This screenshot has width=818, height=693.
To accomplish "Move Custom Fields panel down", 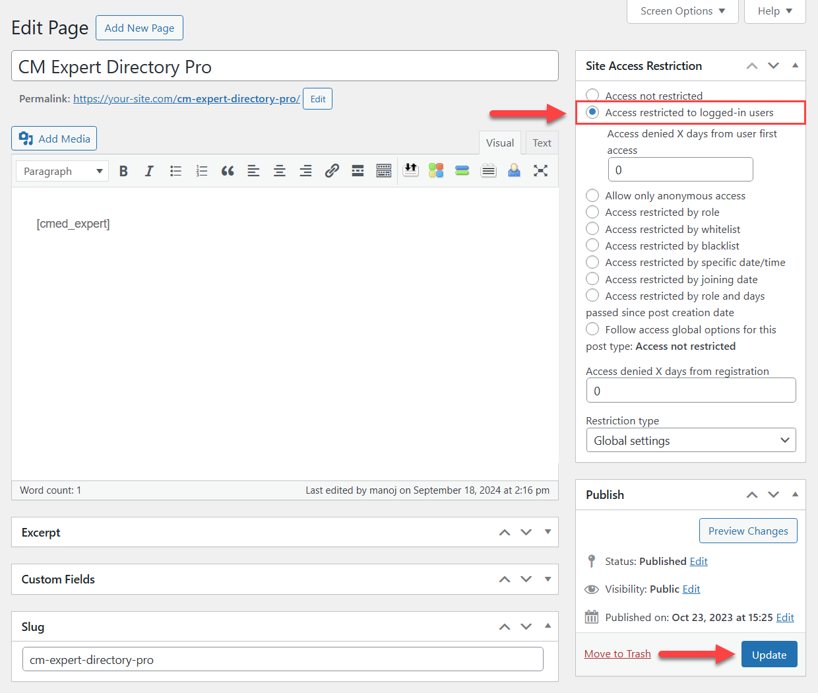I will pyautogui.click(x=526, y=579).
